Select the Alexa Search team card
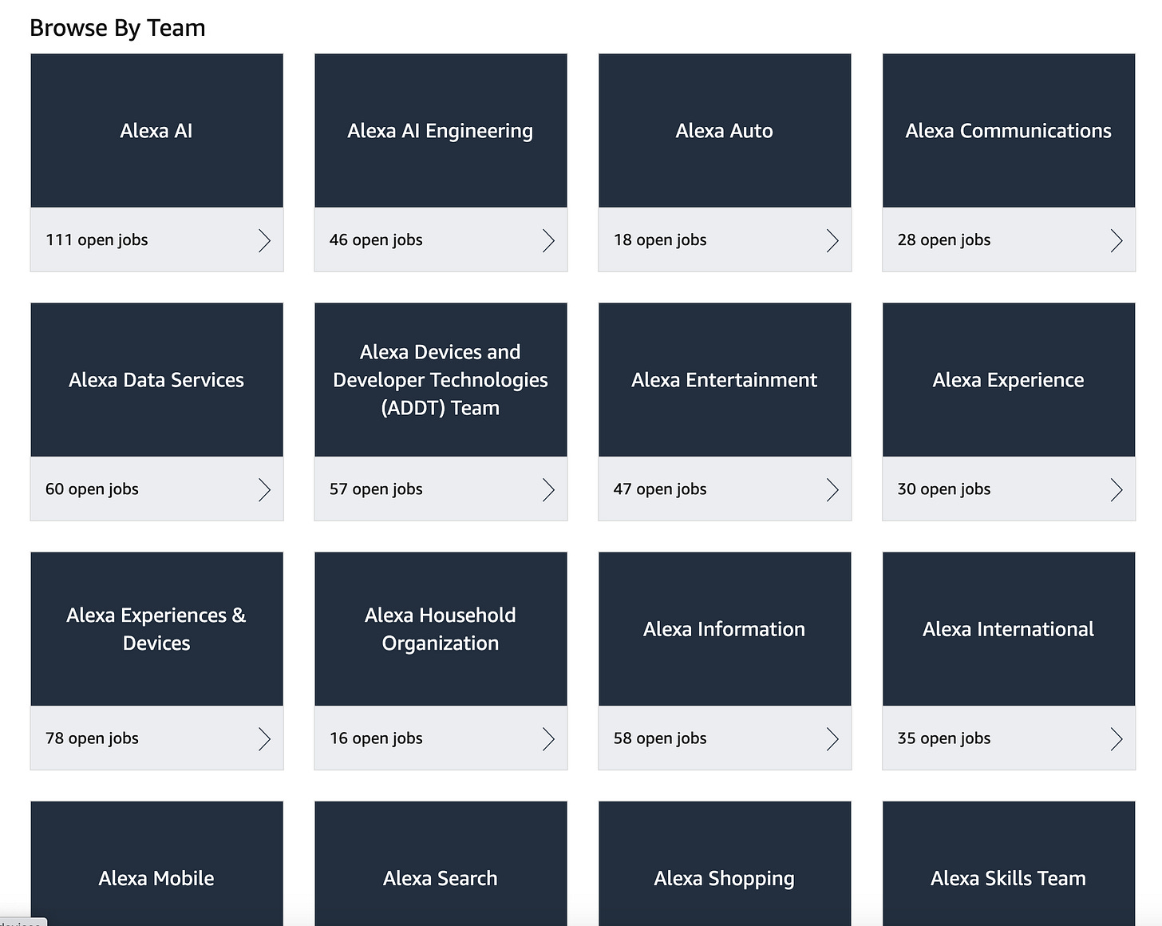1162x926 pixels. [x=441, y=864]
